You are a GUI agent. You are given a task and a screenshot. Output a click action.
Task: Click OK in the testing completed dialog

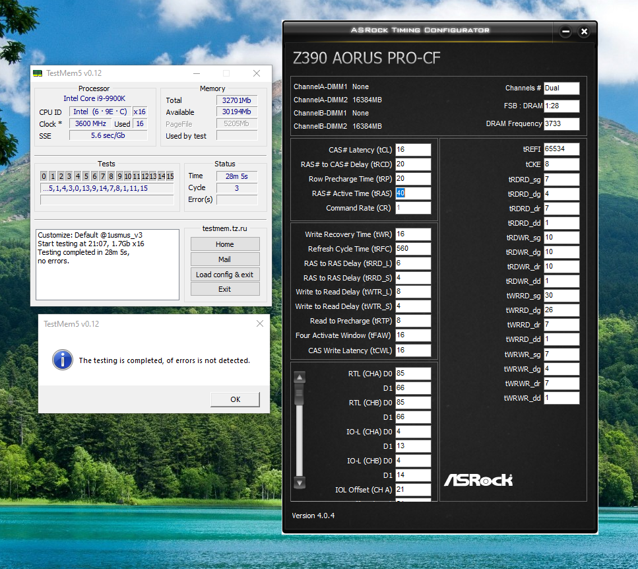(x=235, y=399)
